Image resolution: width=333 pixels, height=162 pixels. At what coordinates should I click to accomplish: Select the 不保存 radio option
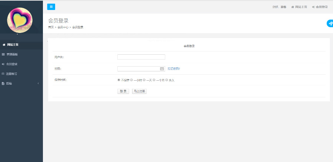119,80
